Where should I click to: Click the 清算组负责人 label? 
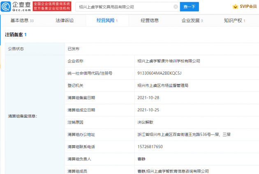[x=79, y=159]
